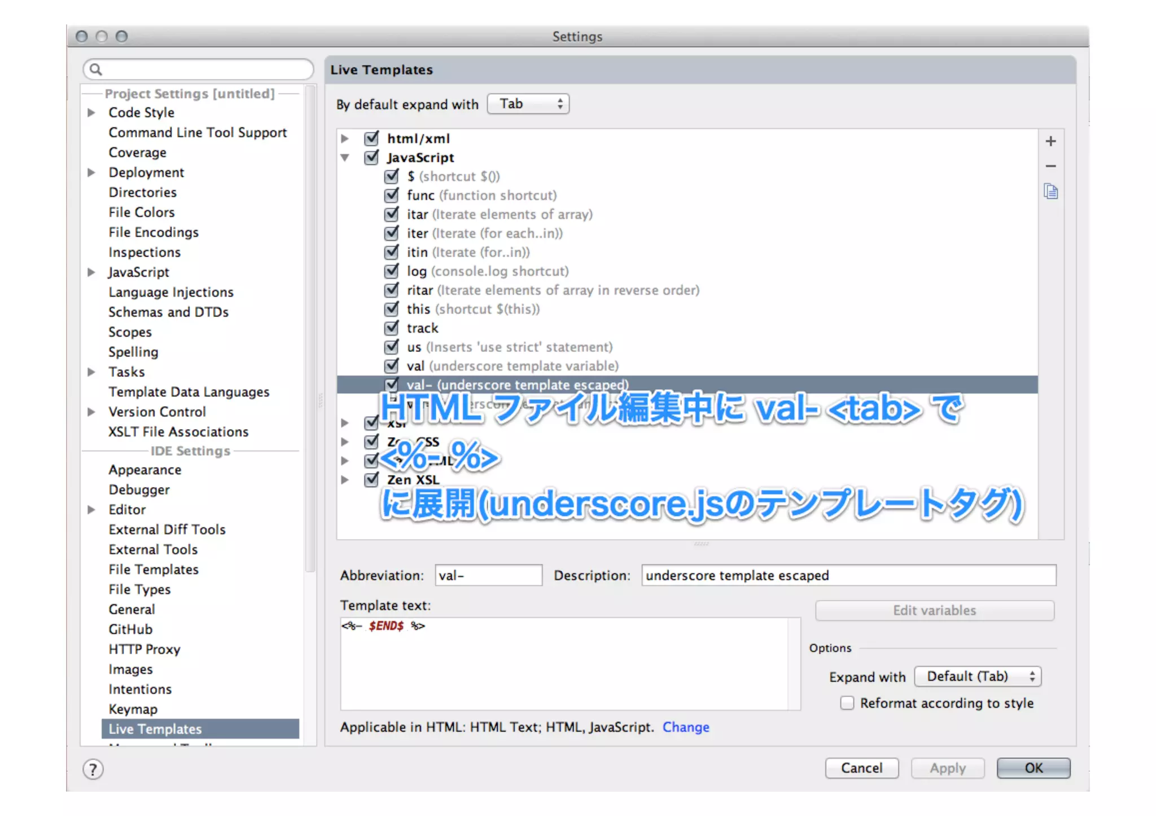
Task: Enable Reformat according to style
Action: coord(847,703)
